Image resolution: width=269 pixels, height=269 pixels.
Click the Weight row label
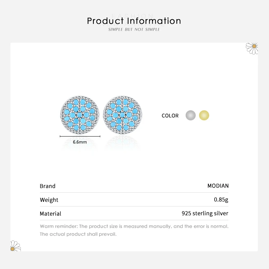(x=49, y=200)
